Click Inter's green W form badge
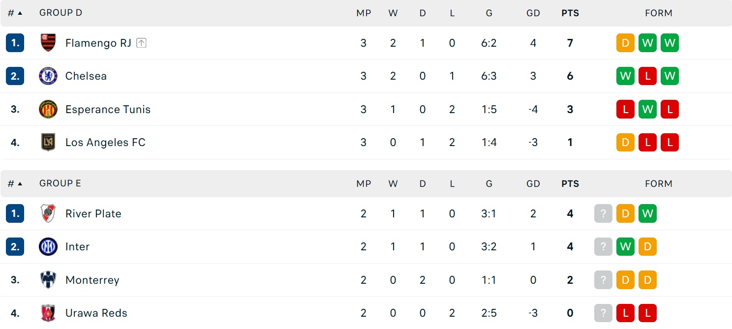 pyautogui.click(x=625, y=246)
